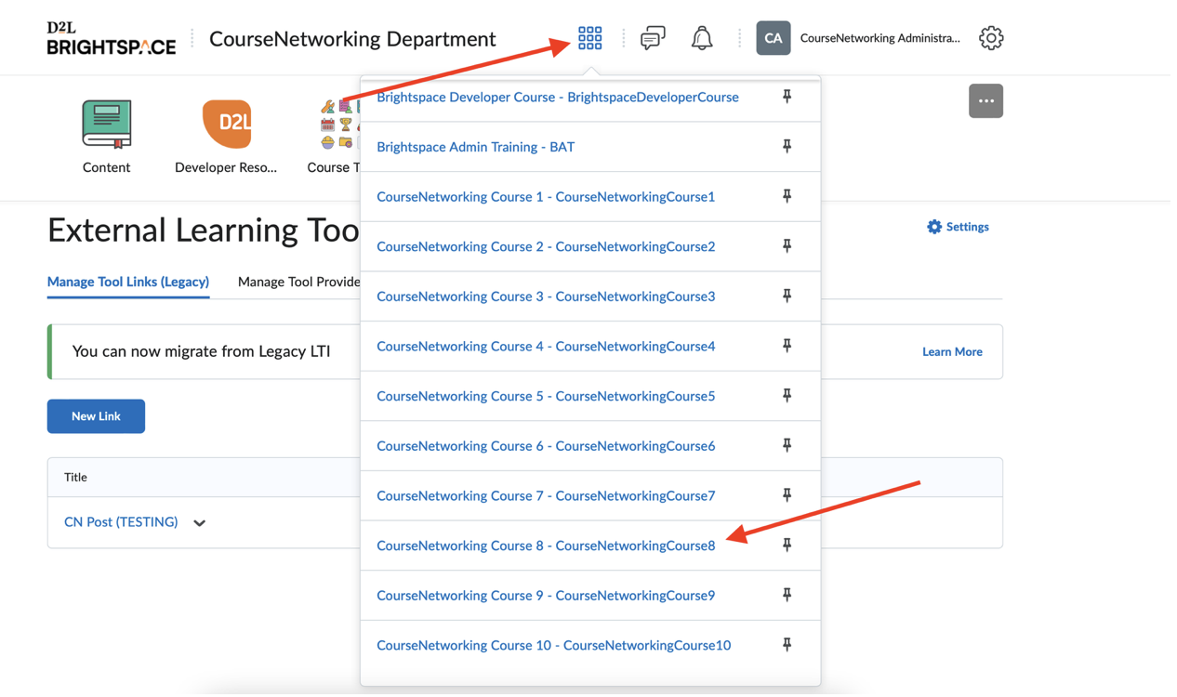
Task: Open the D2L Developer Resources icon
Action: [x=227, y=125]
